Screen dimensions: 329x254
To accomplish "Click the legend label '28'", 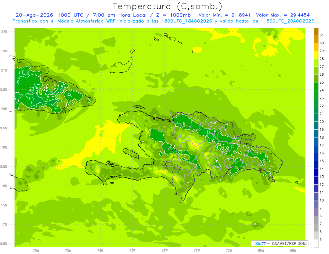I will pos(322,59).
